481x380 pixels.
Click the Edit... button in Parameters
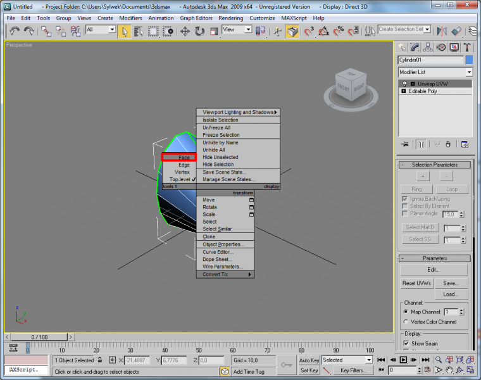(x=434, y=270)
